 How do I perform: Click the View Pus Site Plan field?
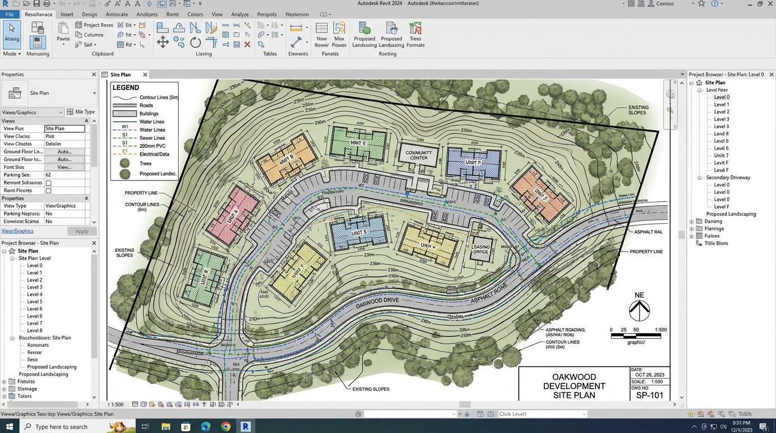click(x=65, y=129)
